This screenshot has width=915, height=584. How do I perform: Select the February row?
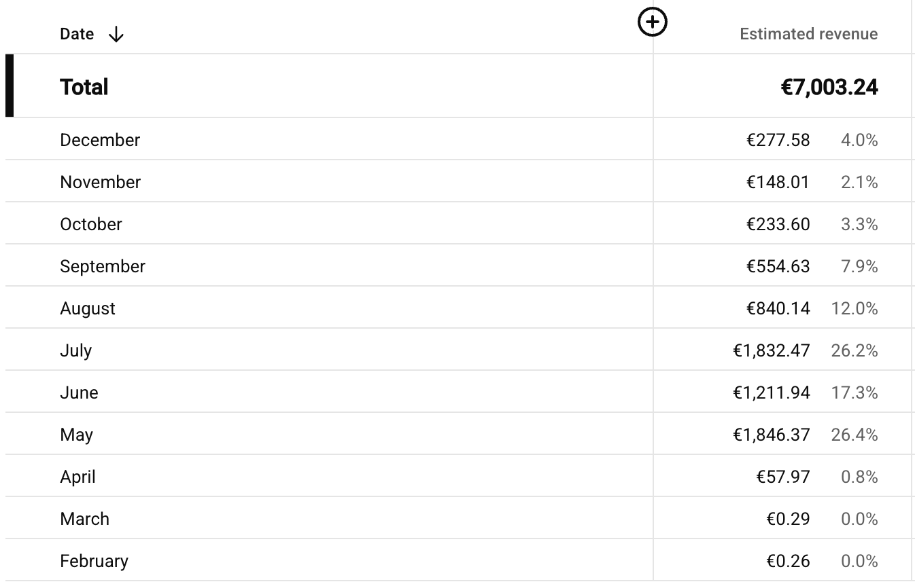[94, 561]
